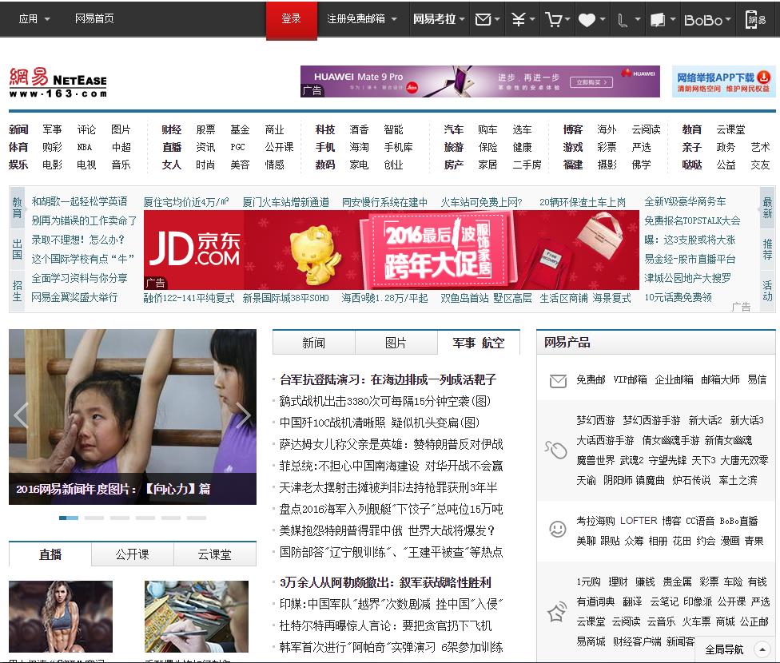Click 全局导航 button
This screenshot has width=780, height=663.
pos(724,649)
